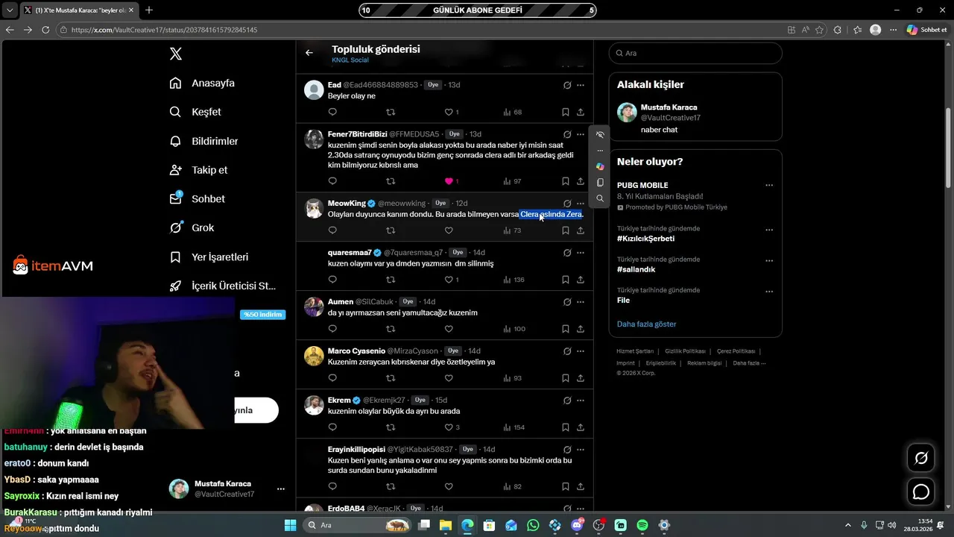The image size is (954, 537).
Task: Click the KNGL Social community link
Action: tap(350, 60)
